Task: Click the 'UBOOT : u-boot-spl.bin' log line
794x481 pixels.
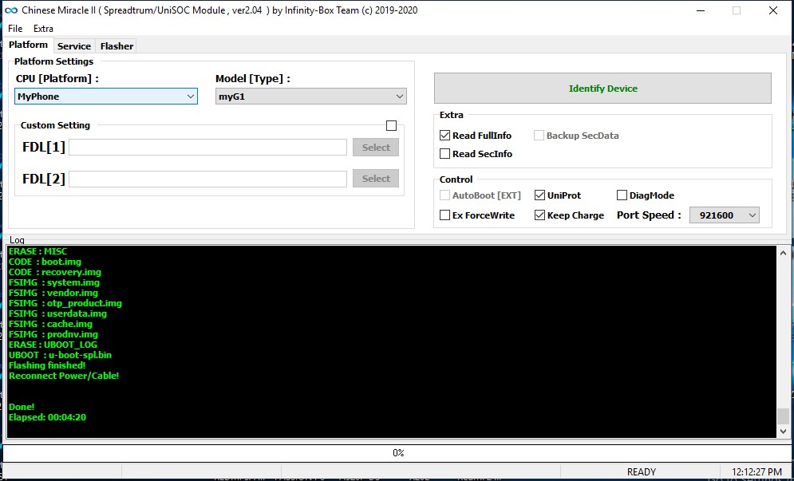Action: [61, 356]
